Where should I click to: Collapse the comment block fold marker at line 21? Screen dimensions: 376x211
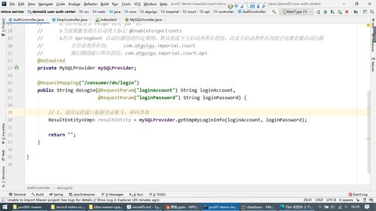point(25,53)
